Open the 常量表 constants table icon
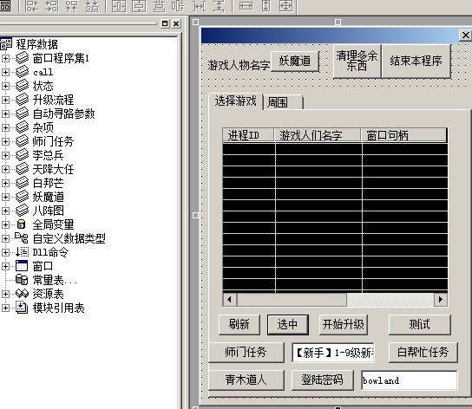The image size is (472, 409). 22,280
